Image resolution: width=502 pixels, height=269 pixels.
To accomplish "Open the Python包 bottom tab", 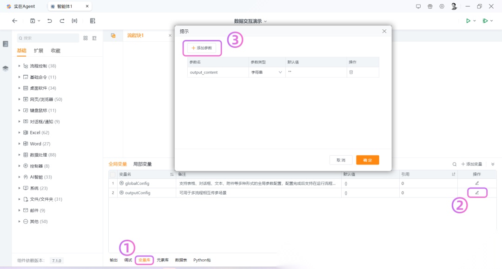I will point(202,260).
